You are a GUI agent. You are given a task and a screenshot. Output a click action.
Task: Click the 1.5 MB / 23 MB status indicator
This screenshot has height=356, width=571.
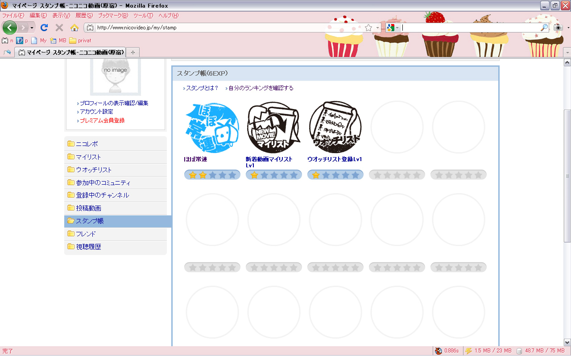point(488,351)
